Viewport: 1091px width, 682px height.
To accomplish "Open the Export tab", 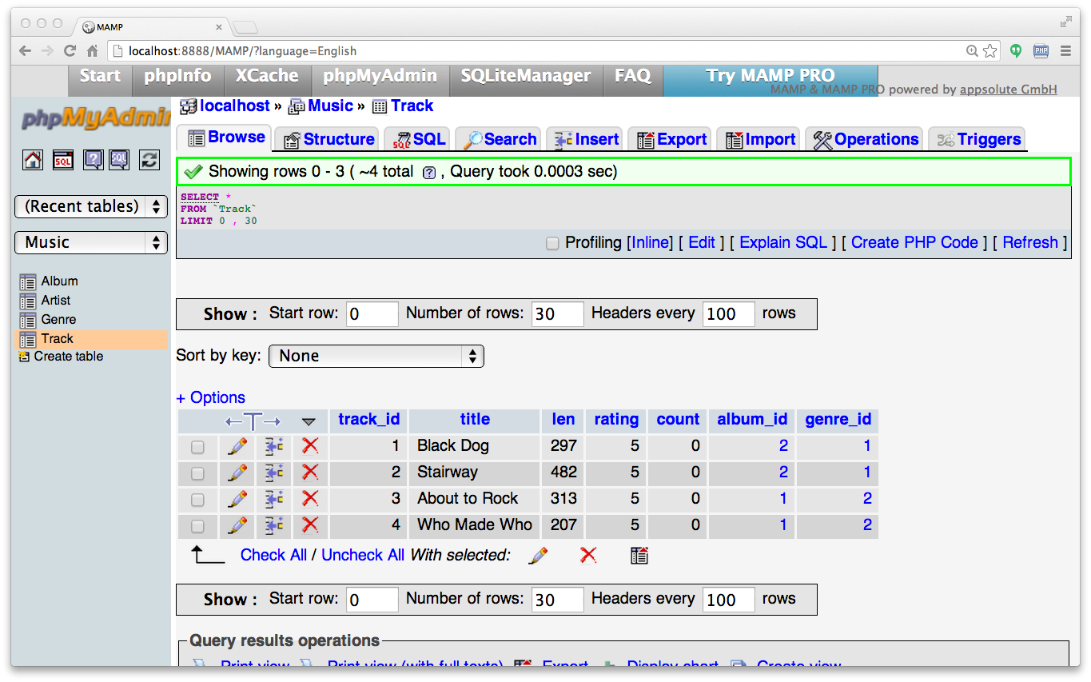I will (671, 139).
